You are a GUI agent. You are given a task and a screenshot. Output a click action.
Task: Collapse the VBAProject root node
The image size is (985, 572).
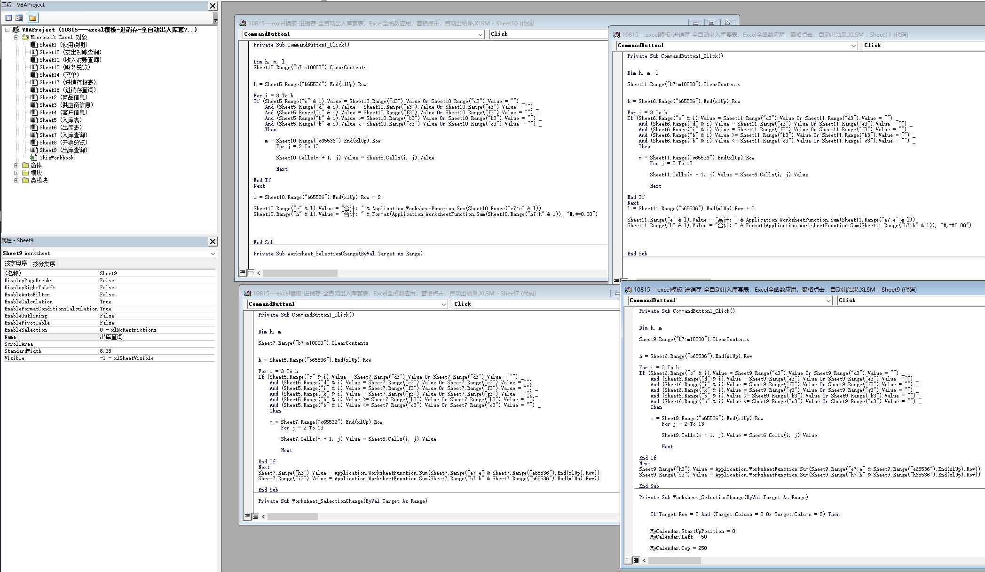tap(8, 30)
